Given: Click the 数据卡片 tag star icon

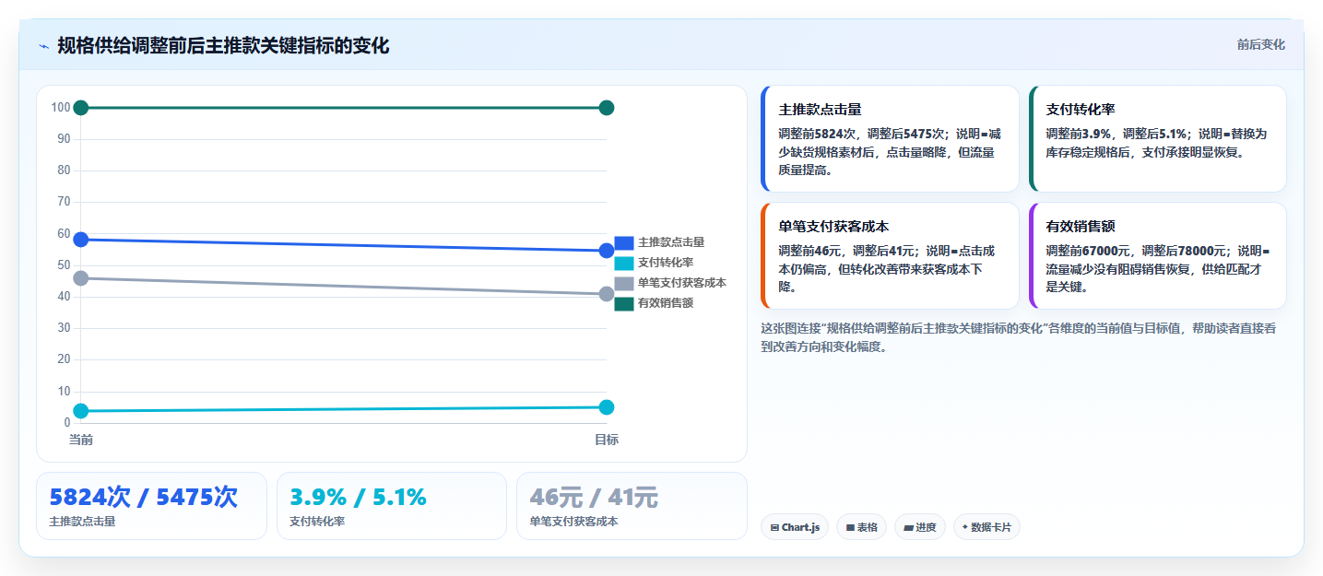Looking at the screenshot, I should point(965,527).
